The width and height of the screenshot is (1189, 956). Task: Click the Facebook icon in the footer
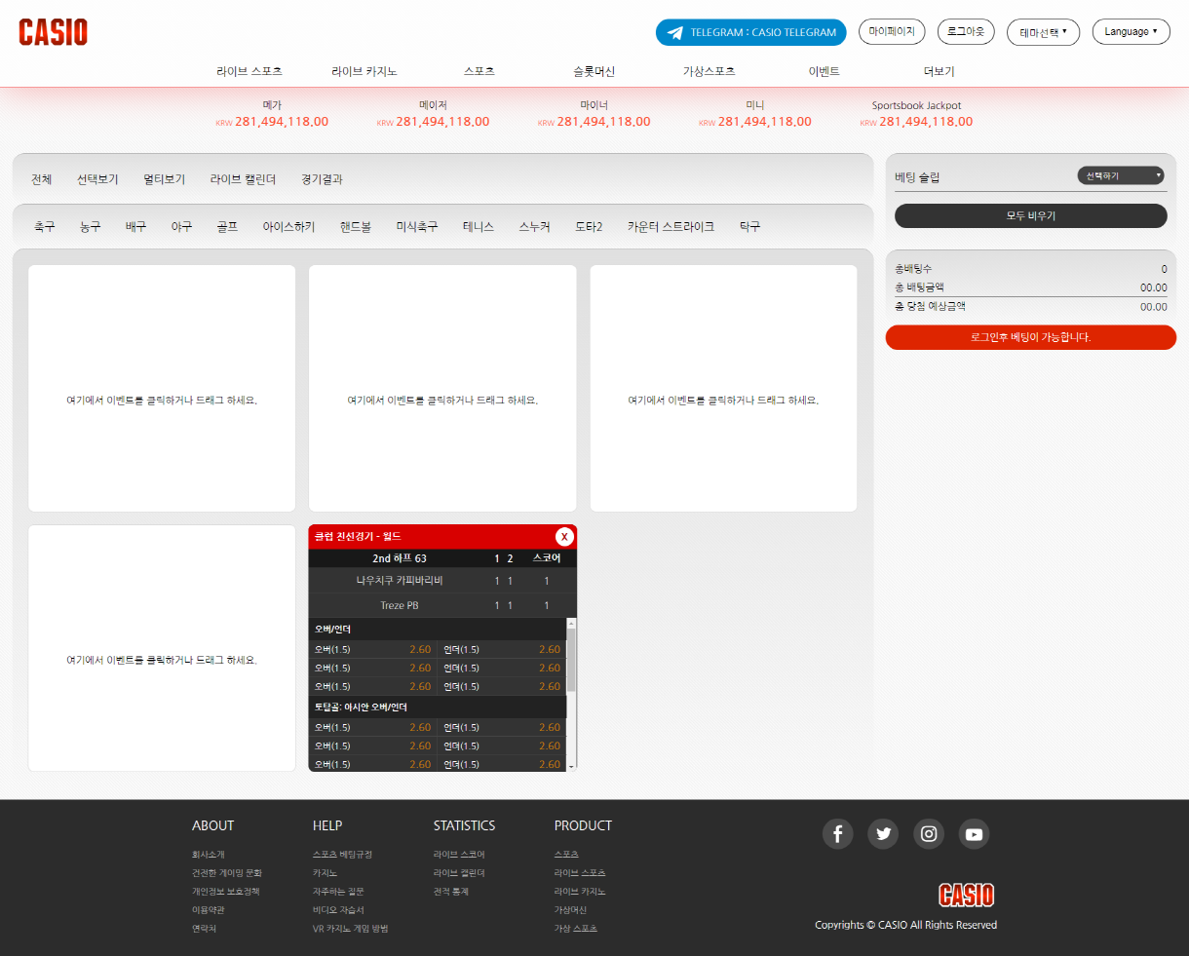click(837, 834)
